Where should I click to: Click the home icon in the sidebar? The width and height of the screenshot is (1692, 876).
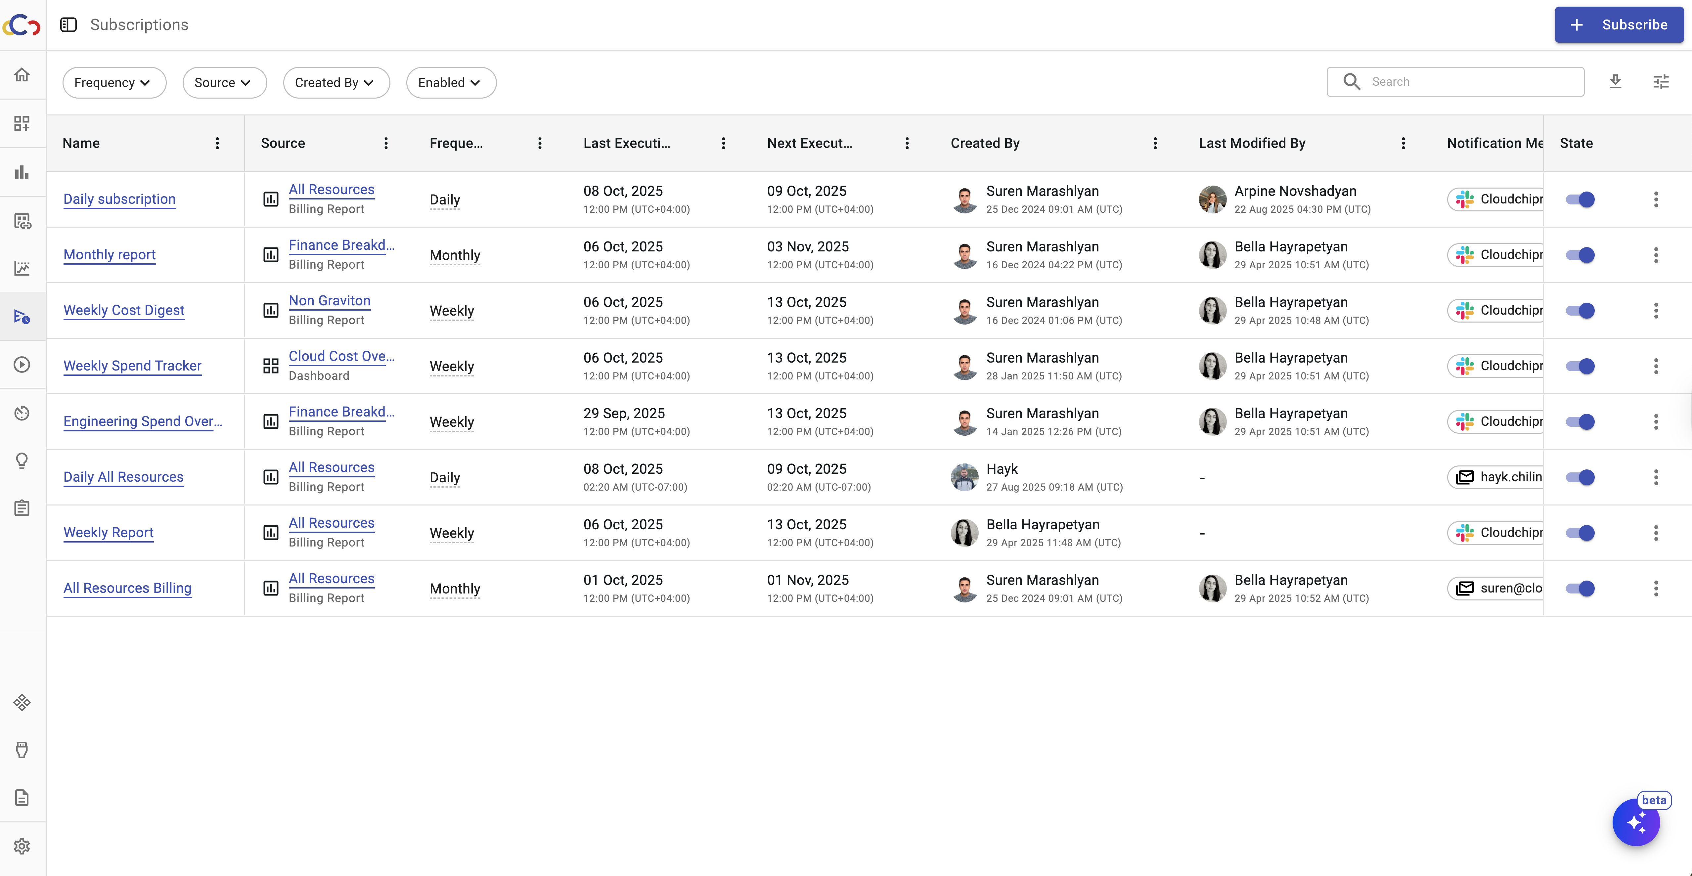tap(22, 74)
